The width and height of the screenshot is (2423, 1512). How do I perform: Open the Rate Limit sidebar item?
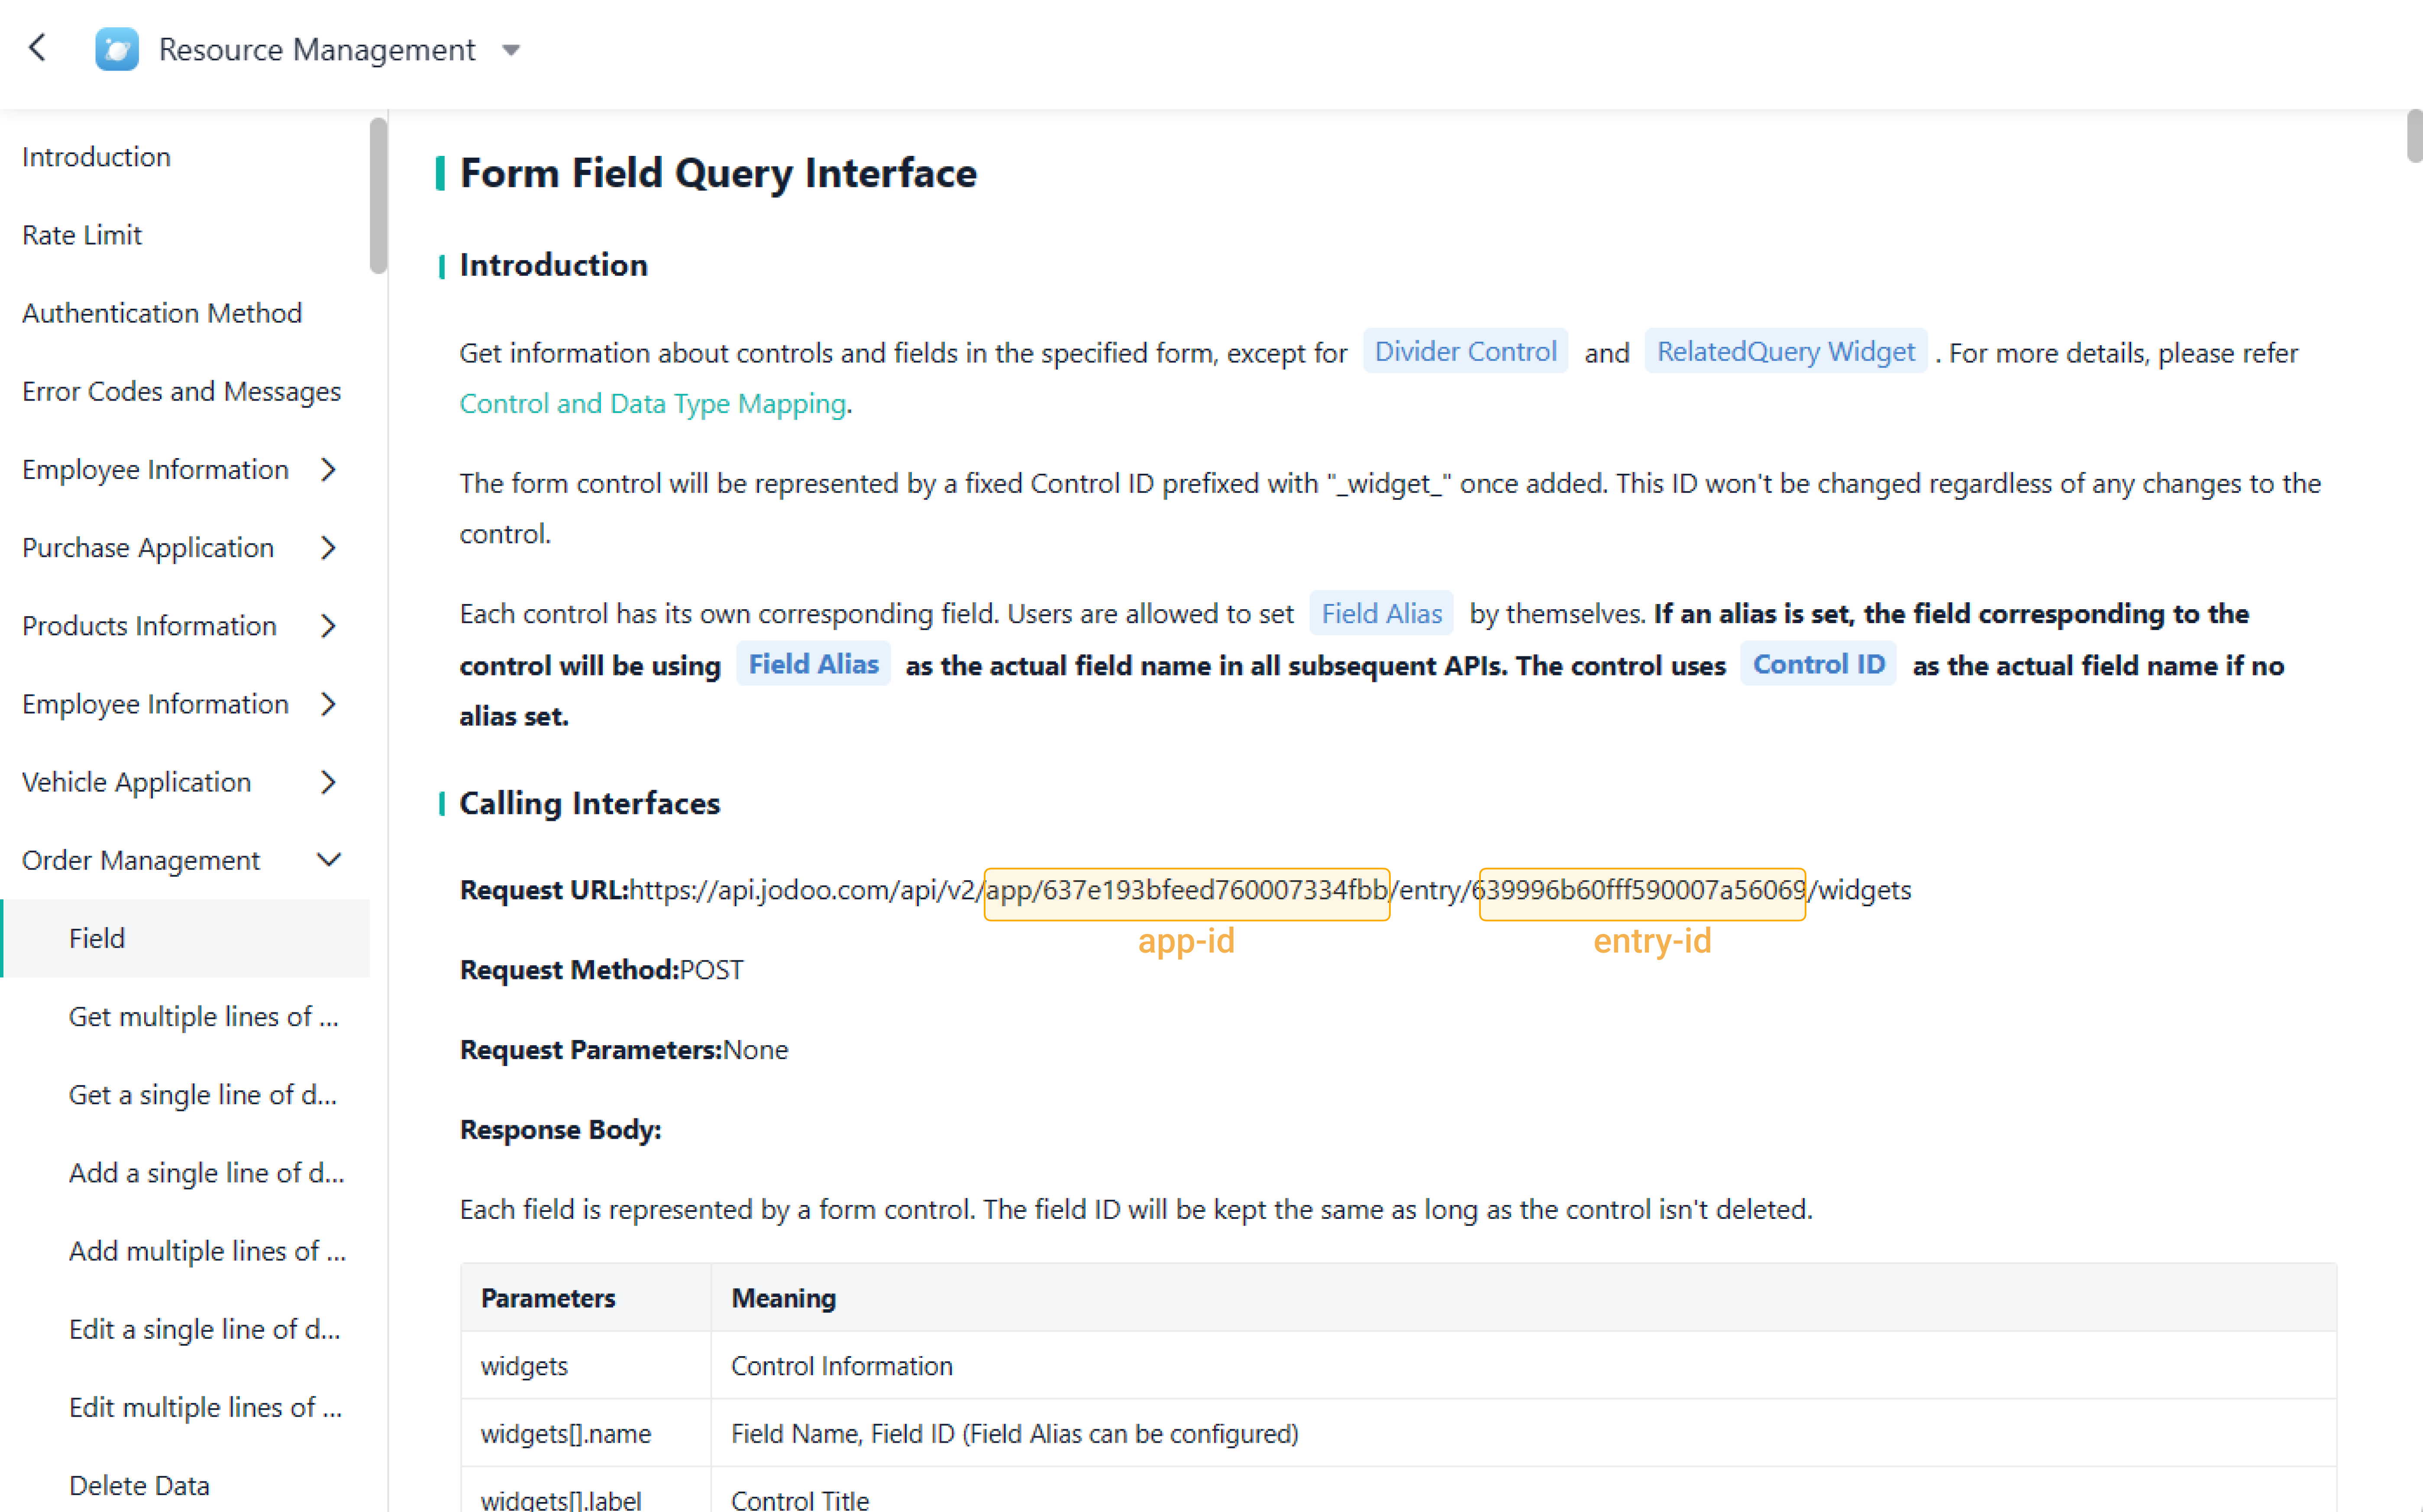[x=82, y=235]
